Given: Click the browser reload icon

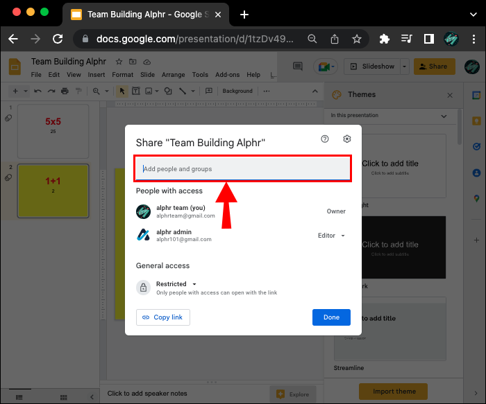Looking at the screenshot, I should (57, 39).
